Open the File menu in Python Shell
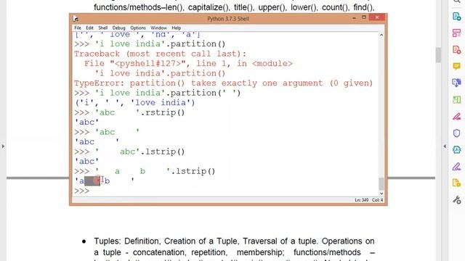Screen dimensions: 465x261 [x=78, y=28]
